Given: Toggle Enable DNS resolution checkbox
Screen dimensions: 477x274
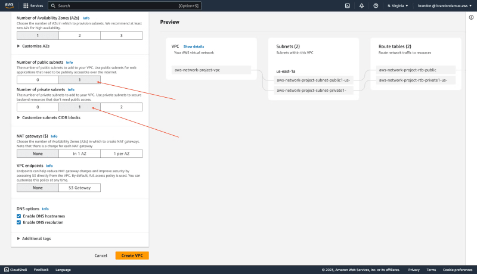Looking at the screenshot, I should (19, 222).
